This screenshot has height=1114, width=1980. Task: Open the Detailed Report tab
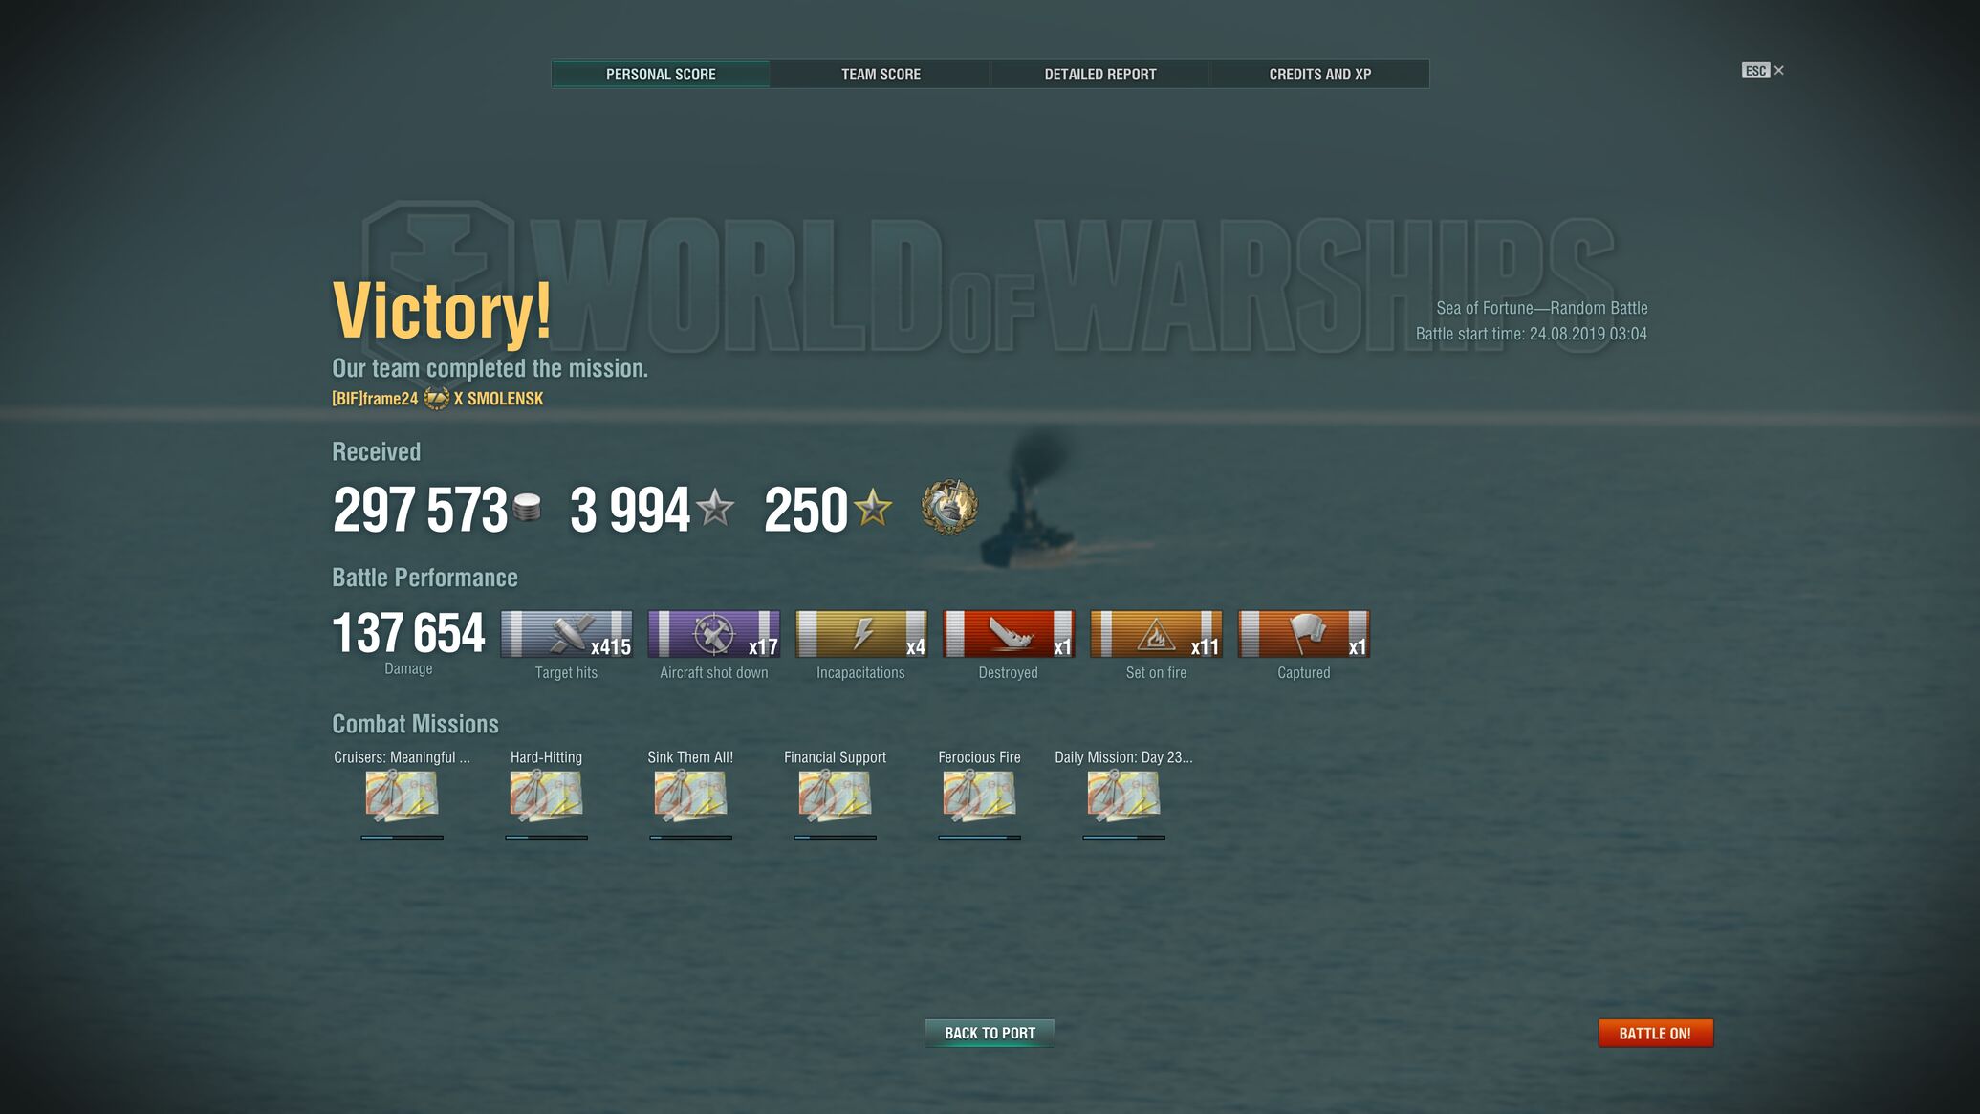pyautogui.click(x=1100, y=74)
